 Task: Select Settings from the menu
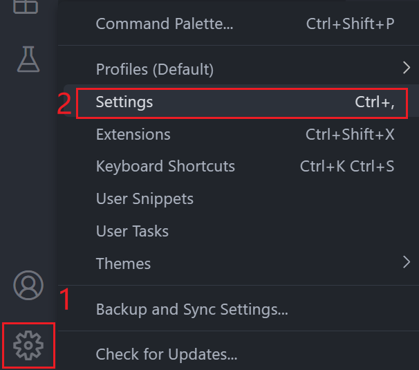click(x=124, y=102)
